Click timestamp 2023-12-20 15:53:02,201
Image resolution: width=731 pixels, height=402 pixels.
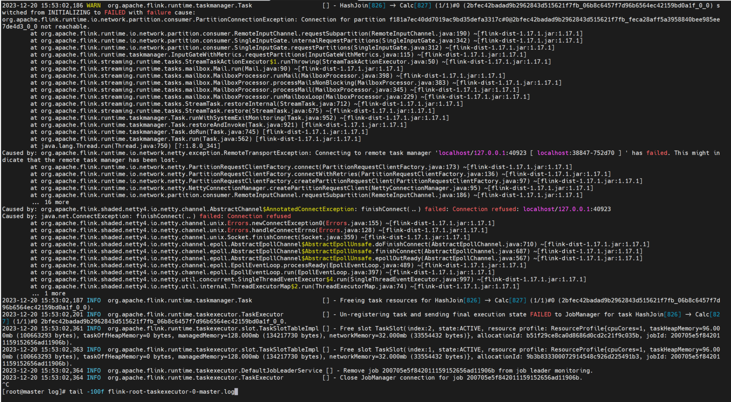pos(43,314)
